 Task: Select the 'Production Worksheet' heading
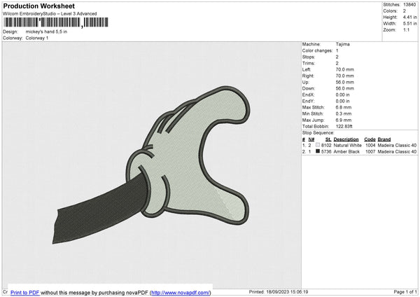tap(38, 6)
